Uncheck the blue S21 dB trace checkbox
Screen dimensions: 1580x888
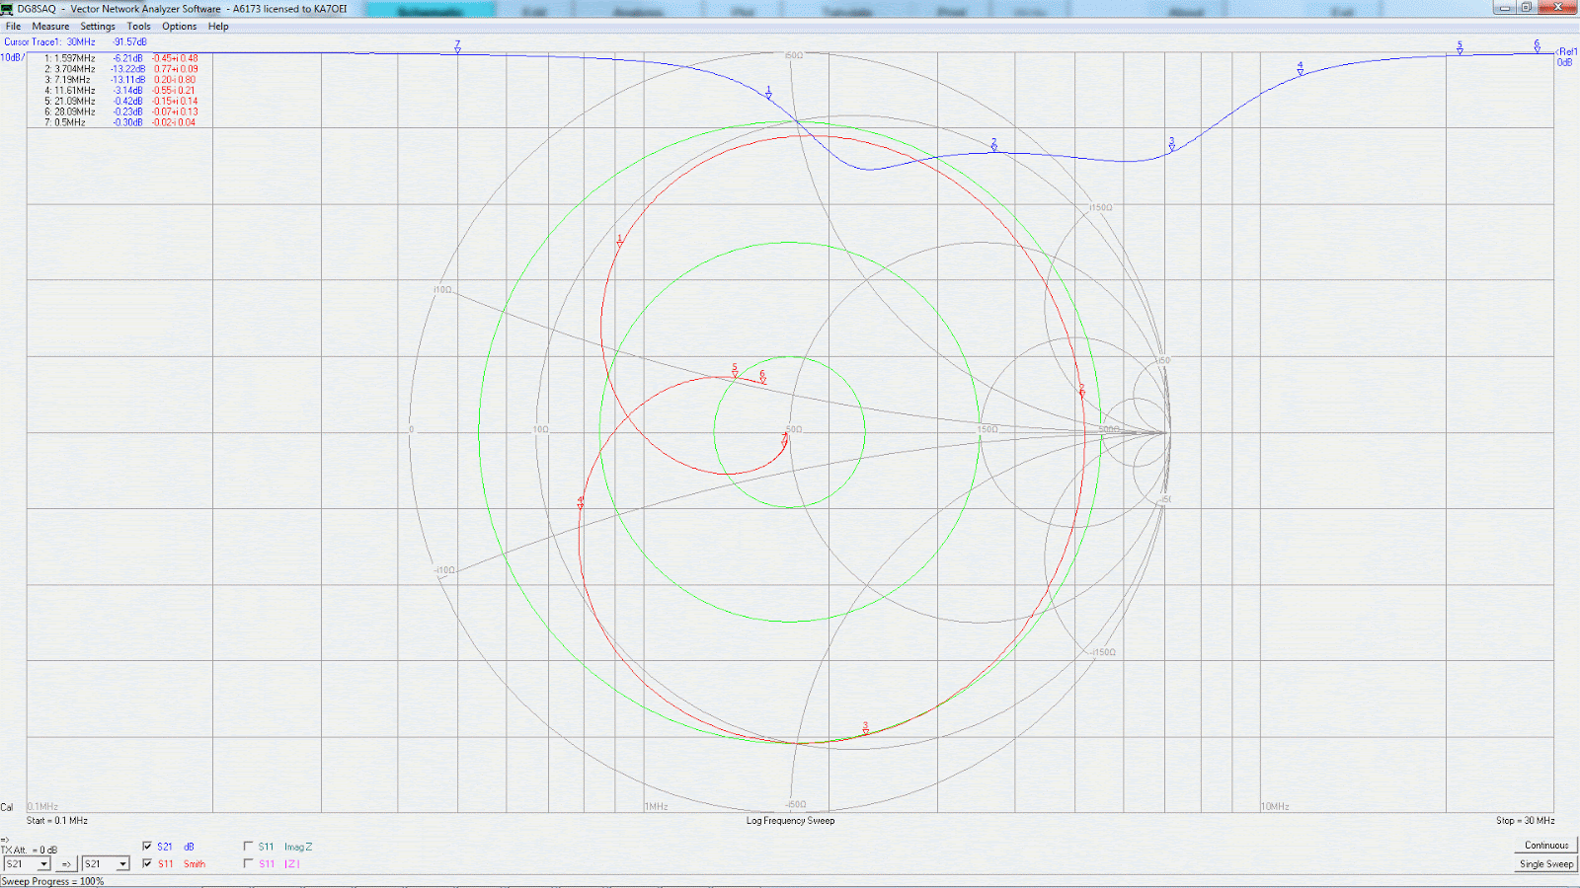[147, 847]
